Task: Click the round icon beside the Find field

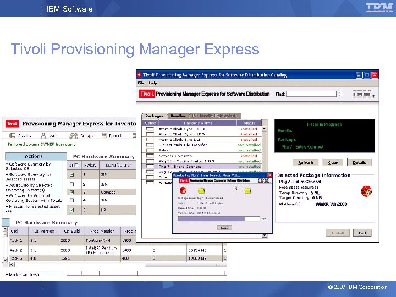Action: (341, 94)
